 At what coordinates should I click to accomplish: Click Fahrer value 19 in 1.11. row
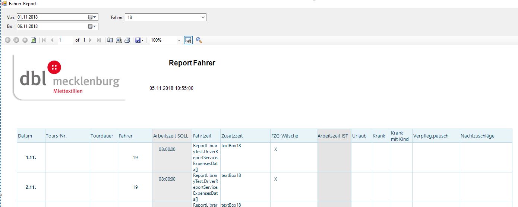[x=135, y=158]
